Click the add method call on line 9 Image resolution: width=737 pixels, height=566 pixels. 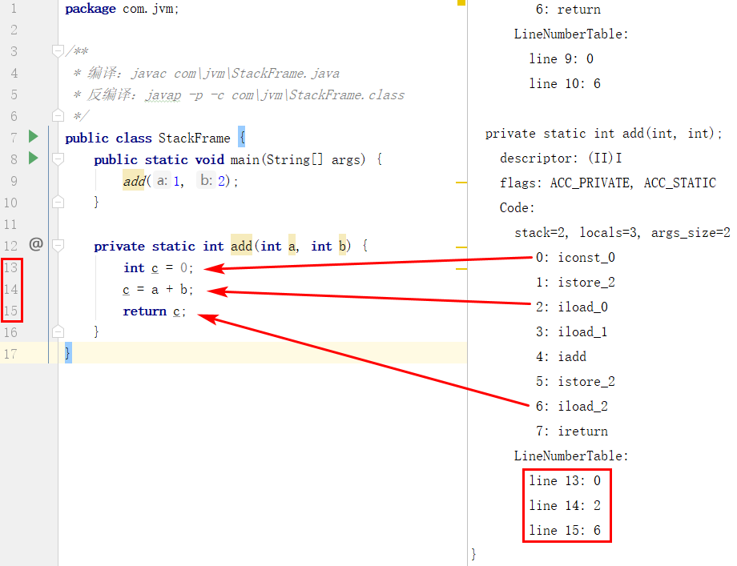[x=134, y=181]
